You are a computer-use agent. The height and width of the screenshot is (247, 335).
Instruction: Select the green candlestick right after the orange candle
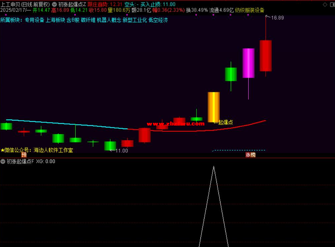231,74
